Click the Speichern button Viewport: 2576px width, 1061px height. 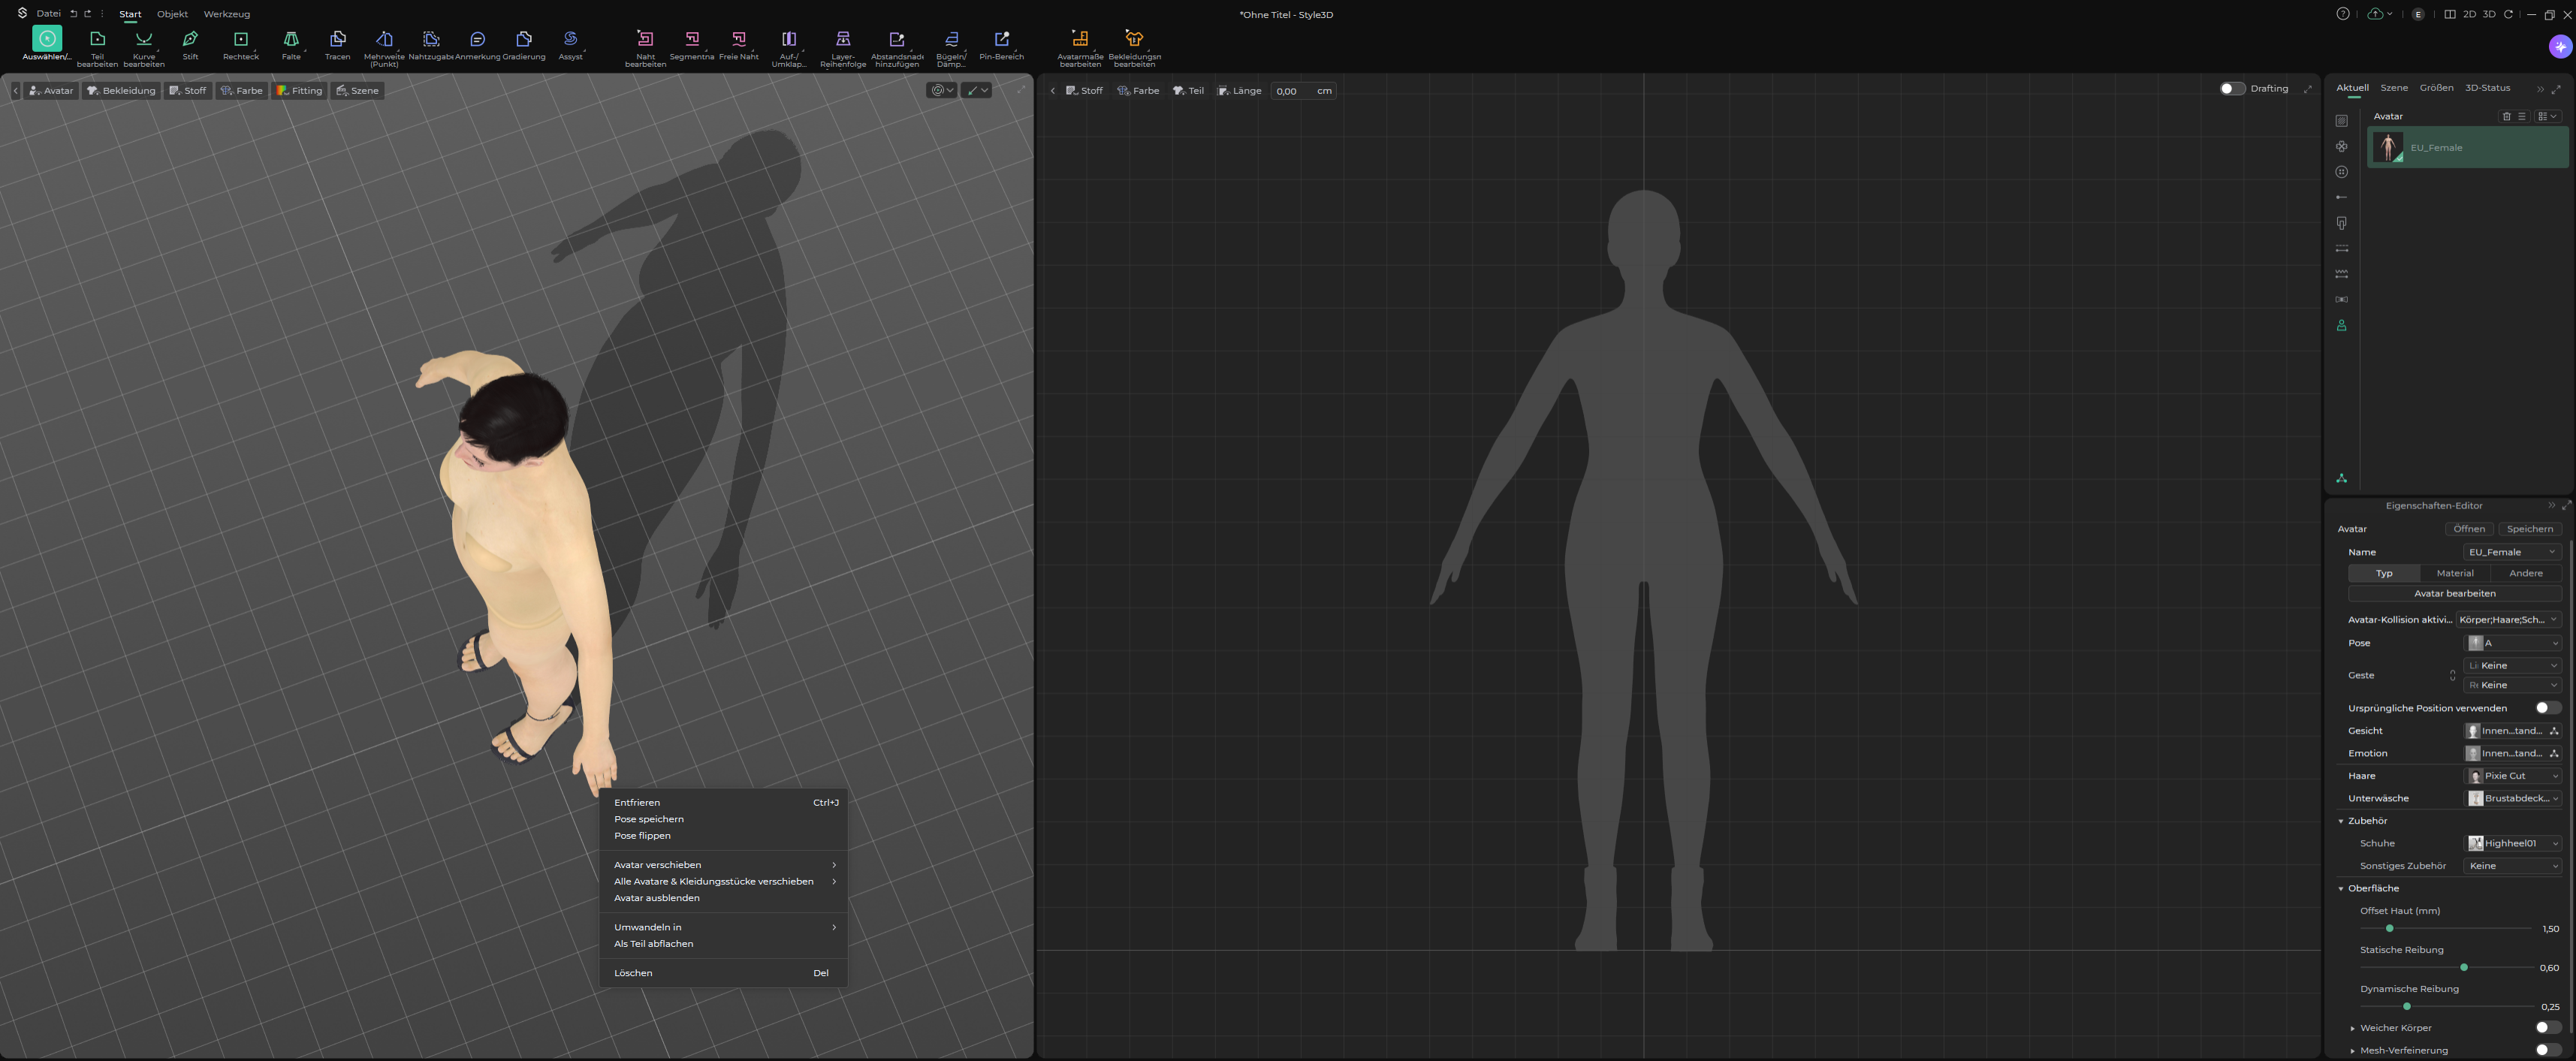[x=2530, y=529]
